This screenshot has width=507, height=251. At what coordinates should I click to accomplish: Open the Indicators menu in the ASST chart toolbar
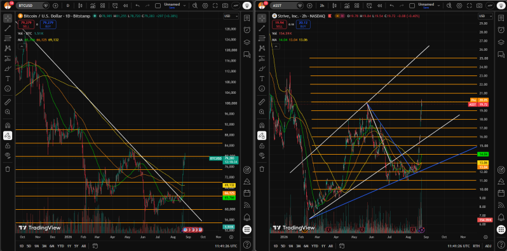pos(347,6)
